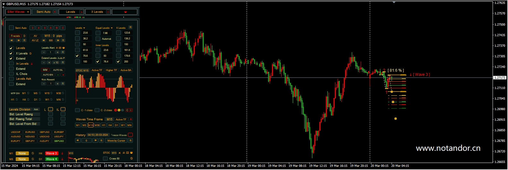Uncheck the X Levels checkbox
Screen dimensions: 508x170
click(11, 53)
